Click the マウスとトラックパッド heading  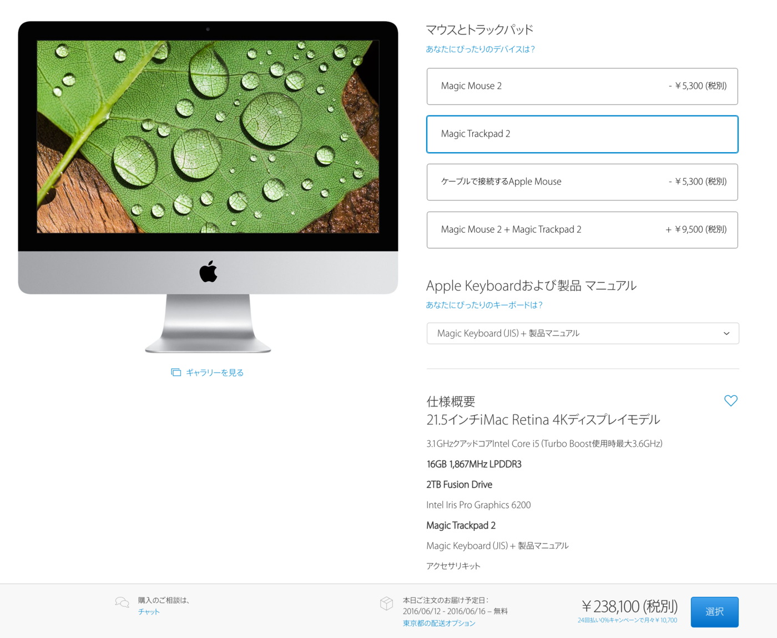(x=480, y=29)
